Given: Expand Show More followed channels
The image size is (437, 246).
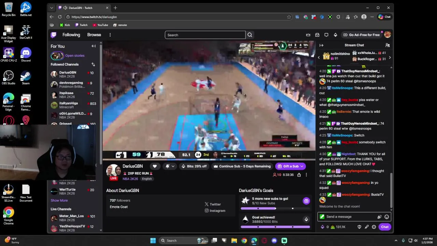Looking at the screenshot, I should (x=59, y=201).
